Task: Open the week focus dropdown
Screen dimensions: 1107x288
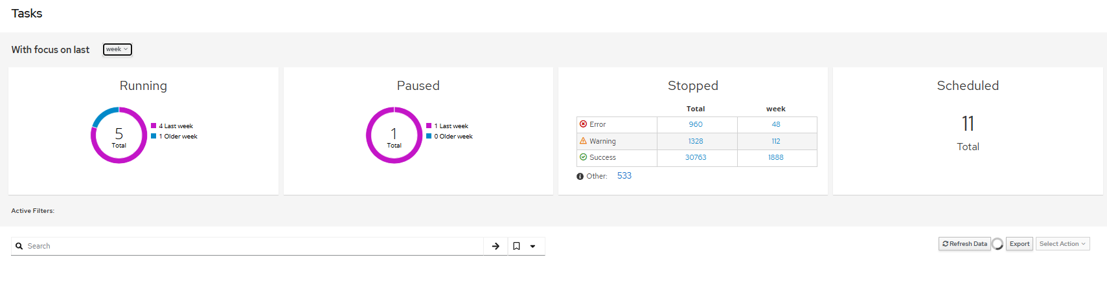Action: [x=117, y=49]
